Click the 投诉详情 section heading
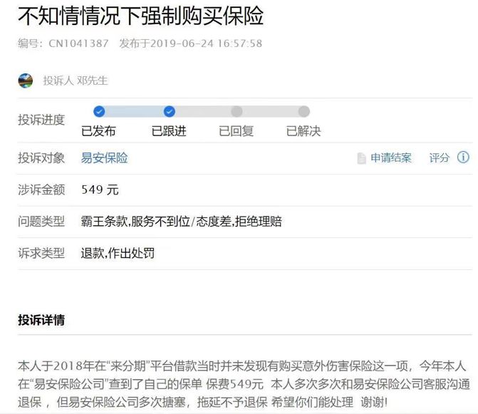478x414 pixels. (x=41, y=320)
